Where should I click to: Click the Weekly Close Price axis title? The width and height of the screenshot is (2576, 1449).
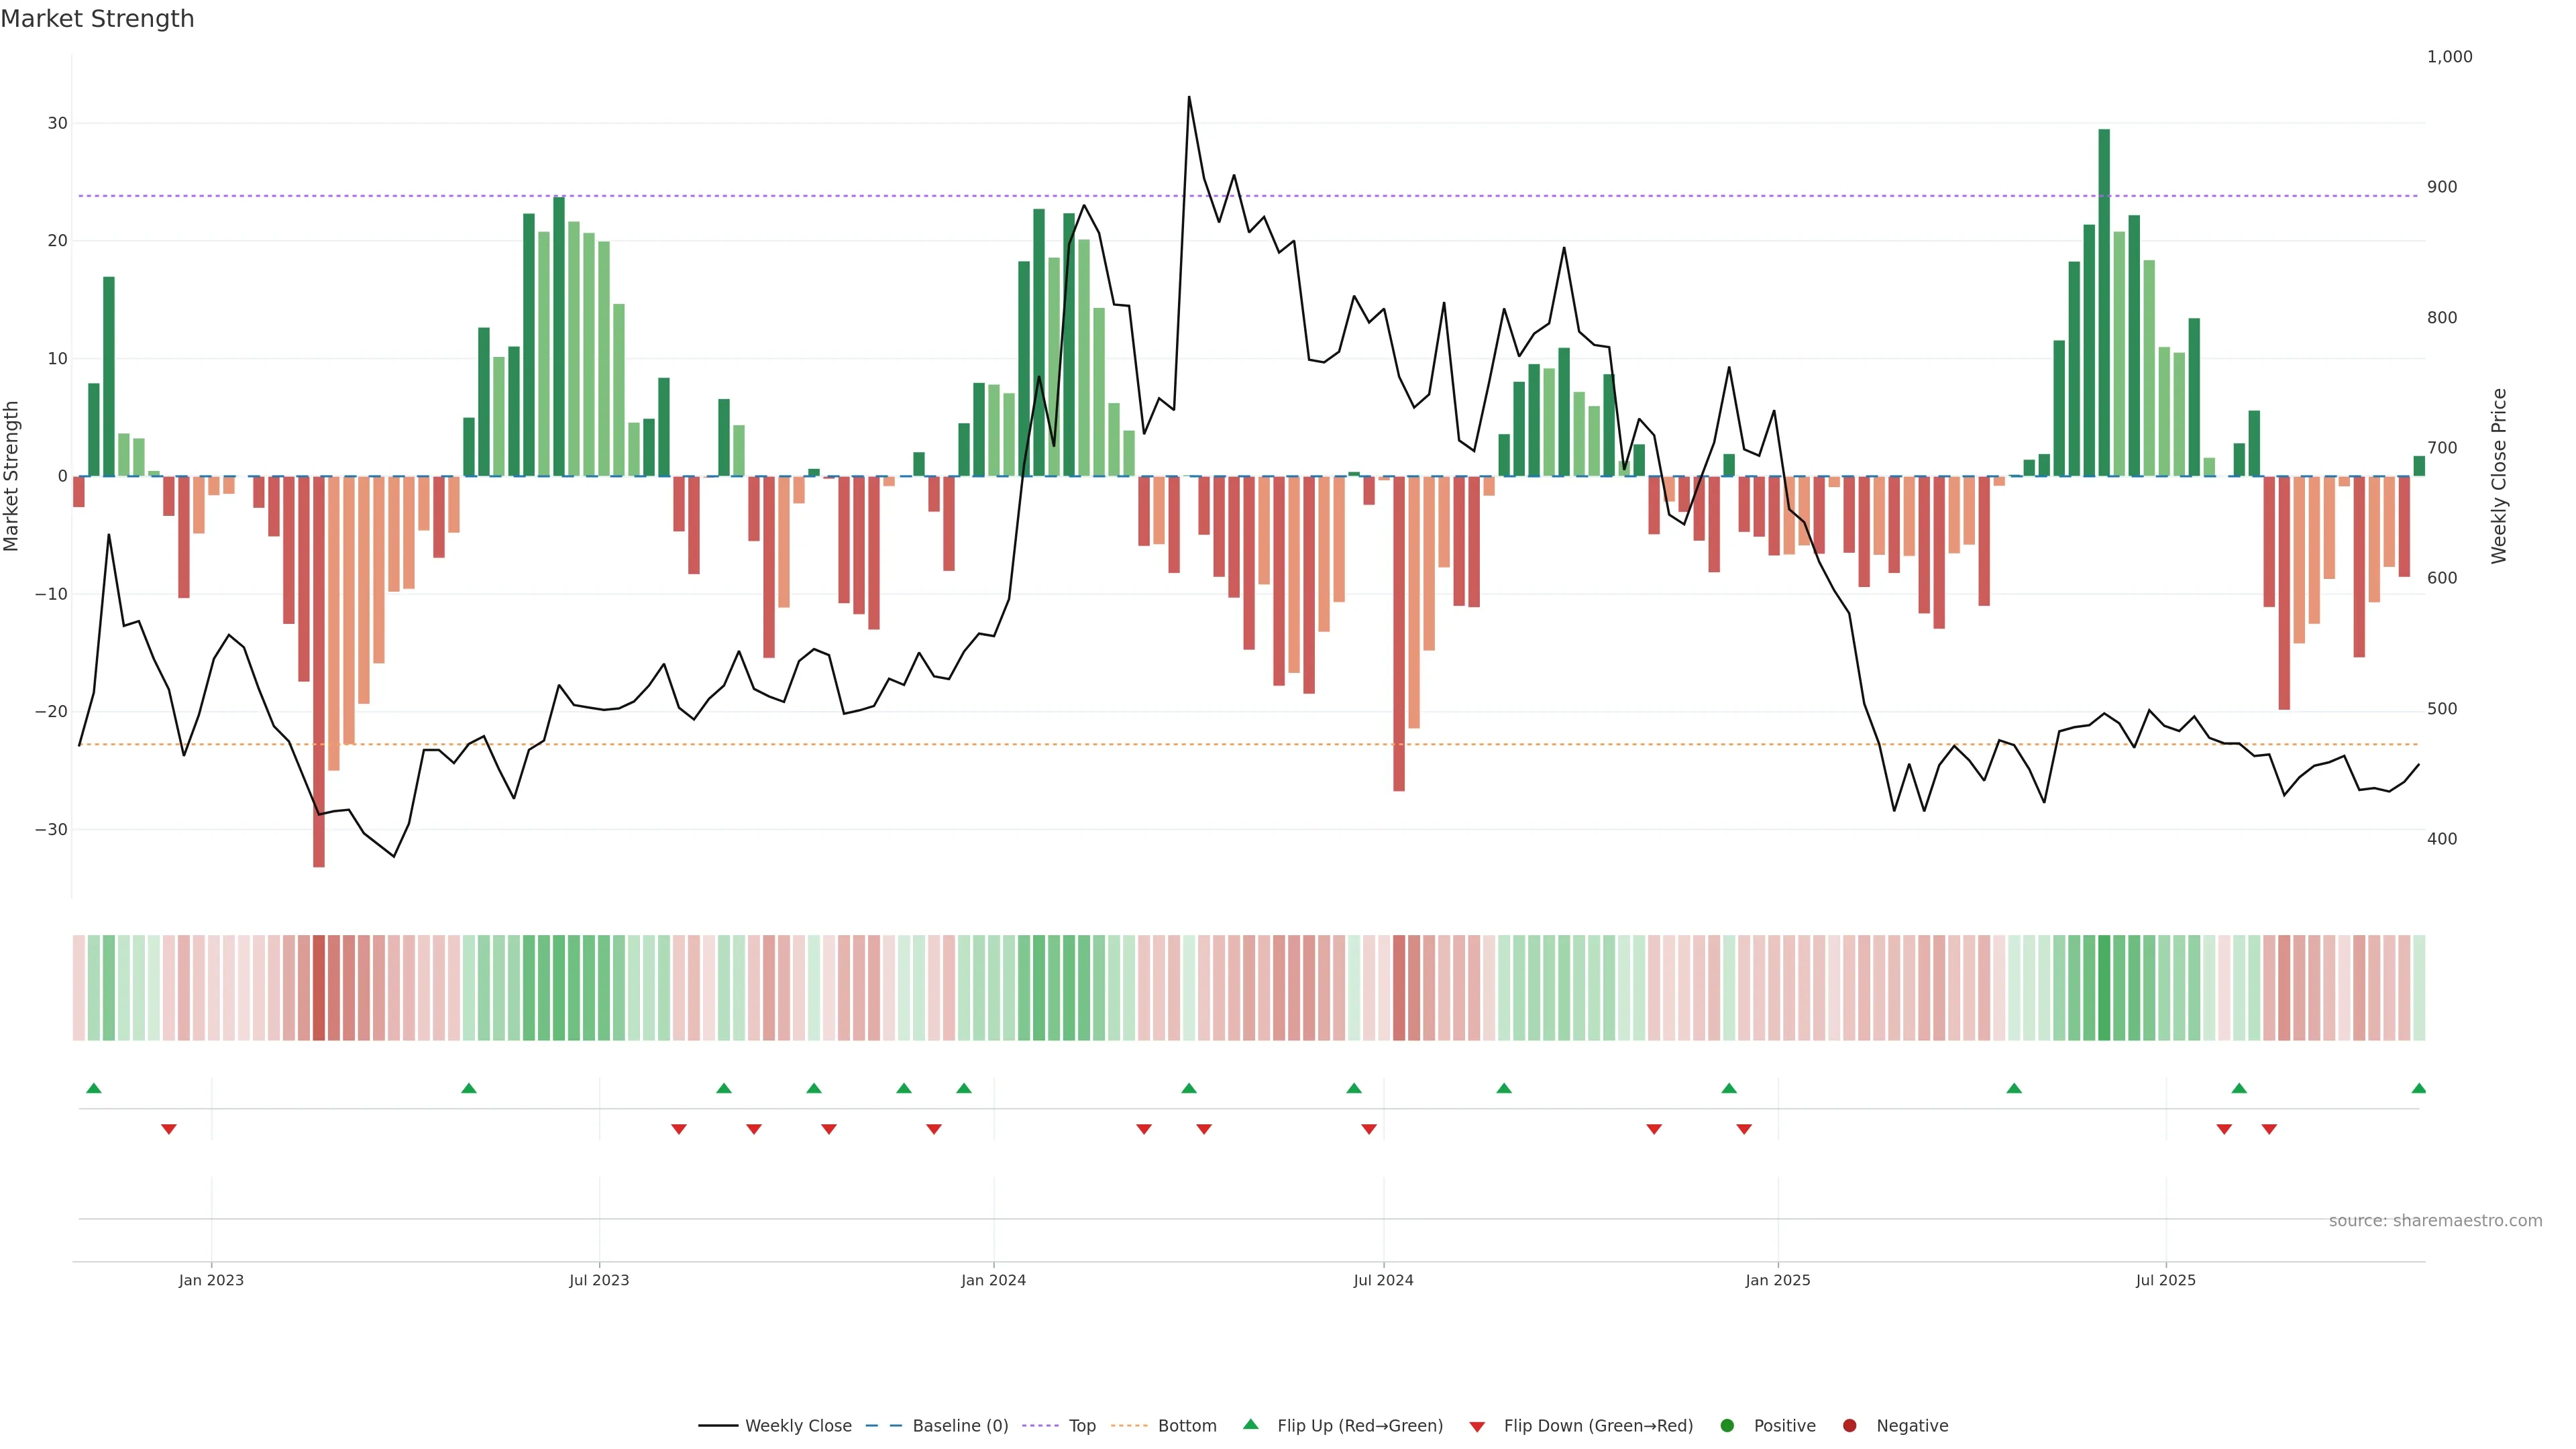point(2499,476)
